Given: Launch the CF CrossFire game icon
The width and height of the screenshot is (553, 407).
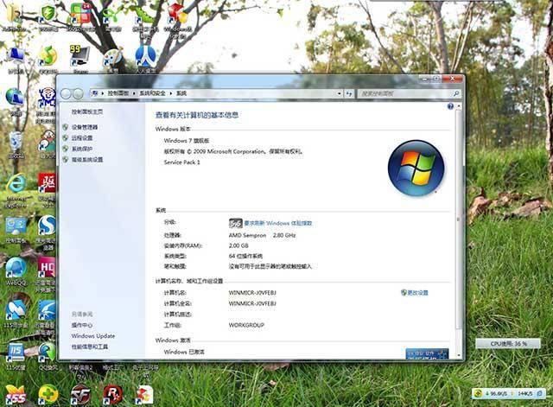Looking at the screenshot, I should click(80, 394).
